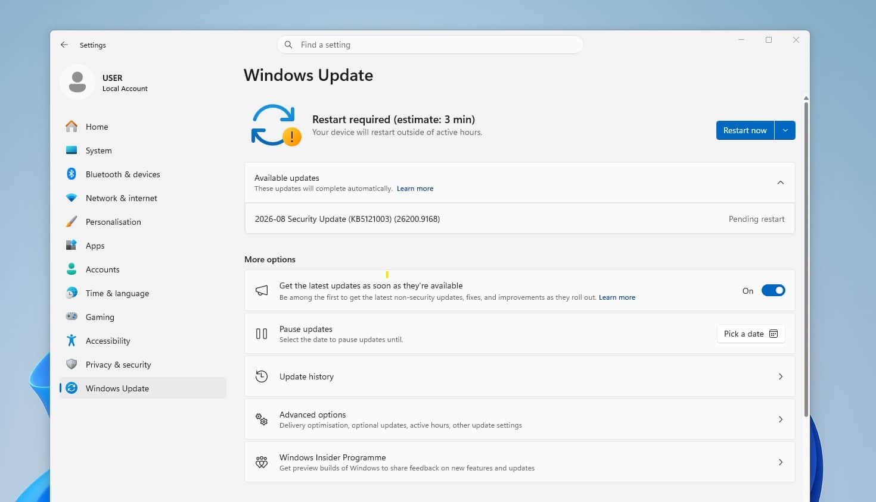Click the Personalisation paintbrush icon
The image size is (876, 502).
(x=72, y=221)
